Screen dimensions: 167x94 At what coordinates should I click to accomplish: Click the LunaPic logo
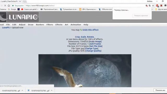pyautogui.click(x=19, y=17)
